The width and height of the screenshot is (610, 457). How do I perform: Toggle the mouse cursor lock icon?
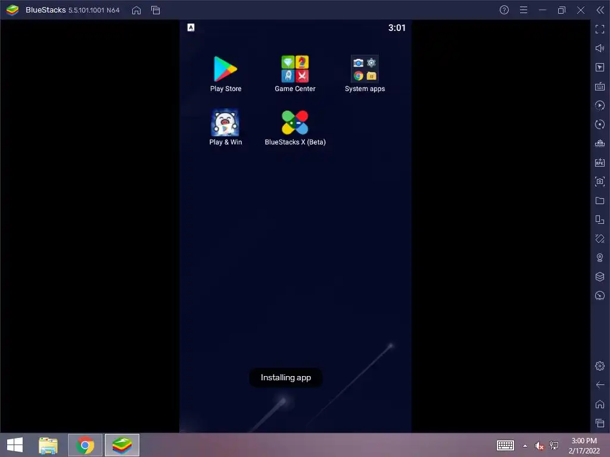[600, 67]
